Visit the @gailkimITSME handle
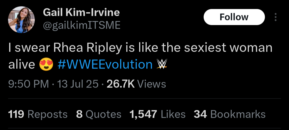The image size is (289, 130). click(x=81, y=25)
